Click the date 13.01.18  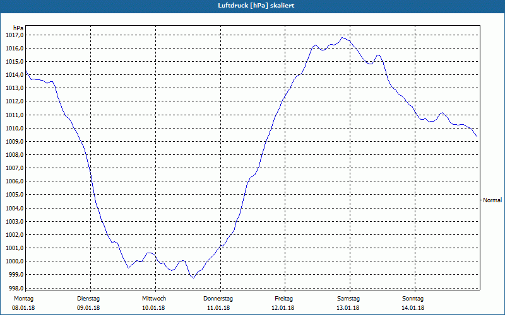pyautogui.click(x=348, y=308)
